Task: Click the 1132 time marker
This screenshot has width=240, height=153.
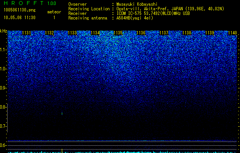Action: click(50, 33)
